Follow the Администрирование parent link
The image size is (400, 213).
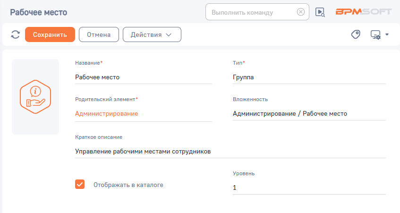click(106, 113)
